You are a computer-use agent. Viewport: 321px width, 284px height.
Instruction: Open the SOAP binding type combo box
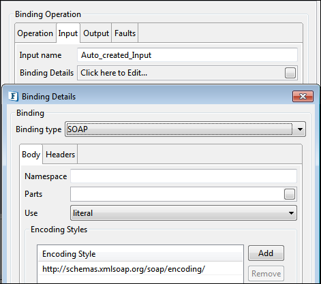coord(185,129)
